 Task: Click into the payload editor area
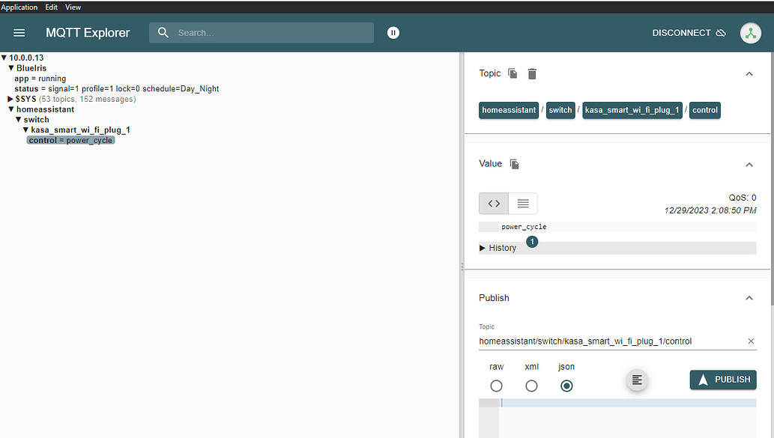(627, 419)
